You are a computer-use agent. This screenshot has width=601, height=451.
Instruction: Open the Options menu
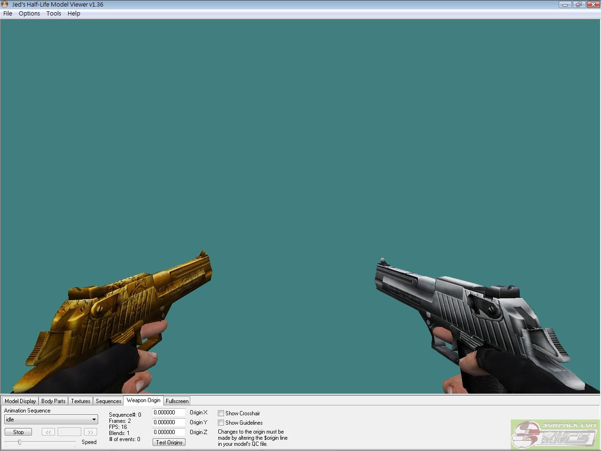coord(29,13)
